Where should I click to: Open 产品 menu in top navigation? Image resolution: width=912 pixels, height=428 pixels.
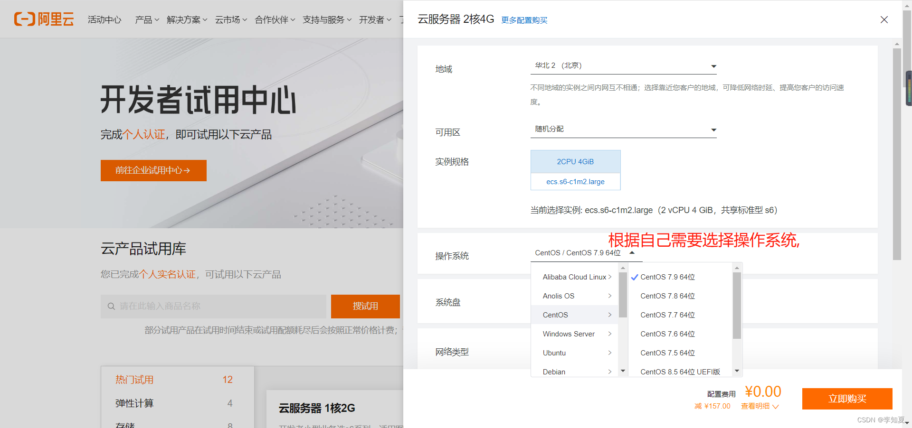147,19
